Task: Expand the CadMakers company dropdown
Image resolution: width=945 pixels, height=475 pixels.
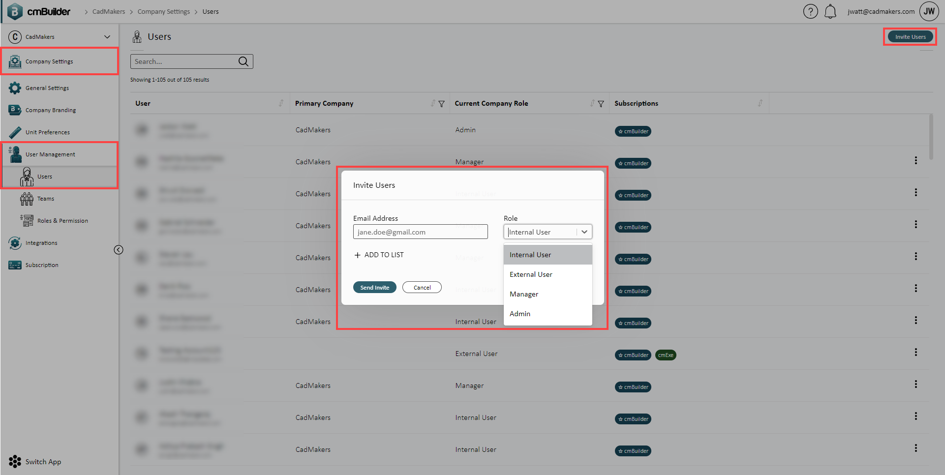Action: coord(107,37)
